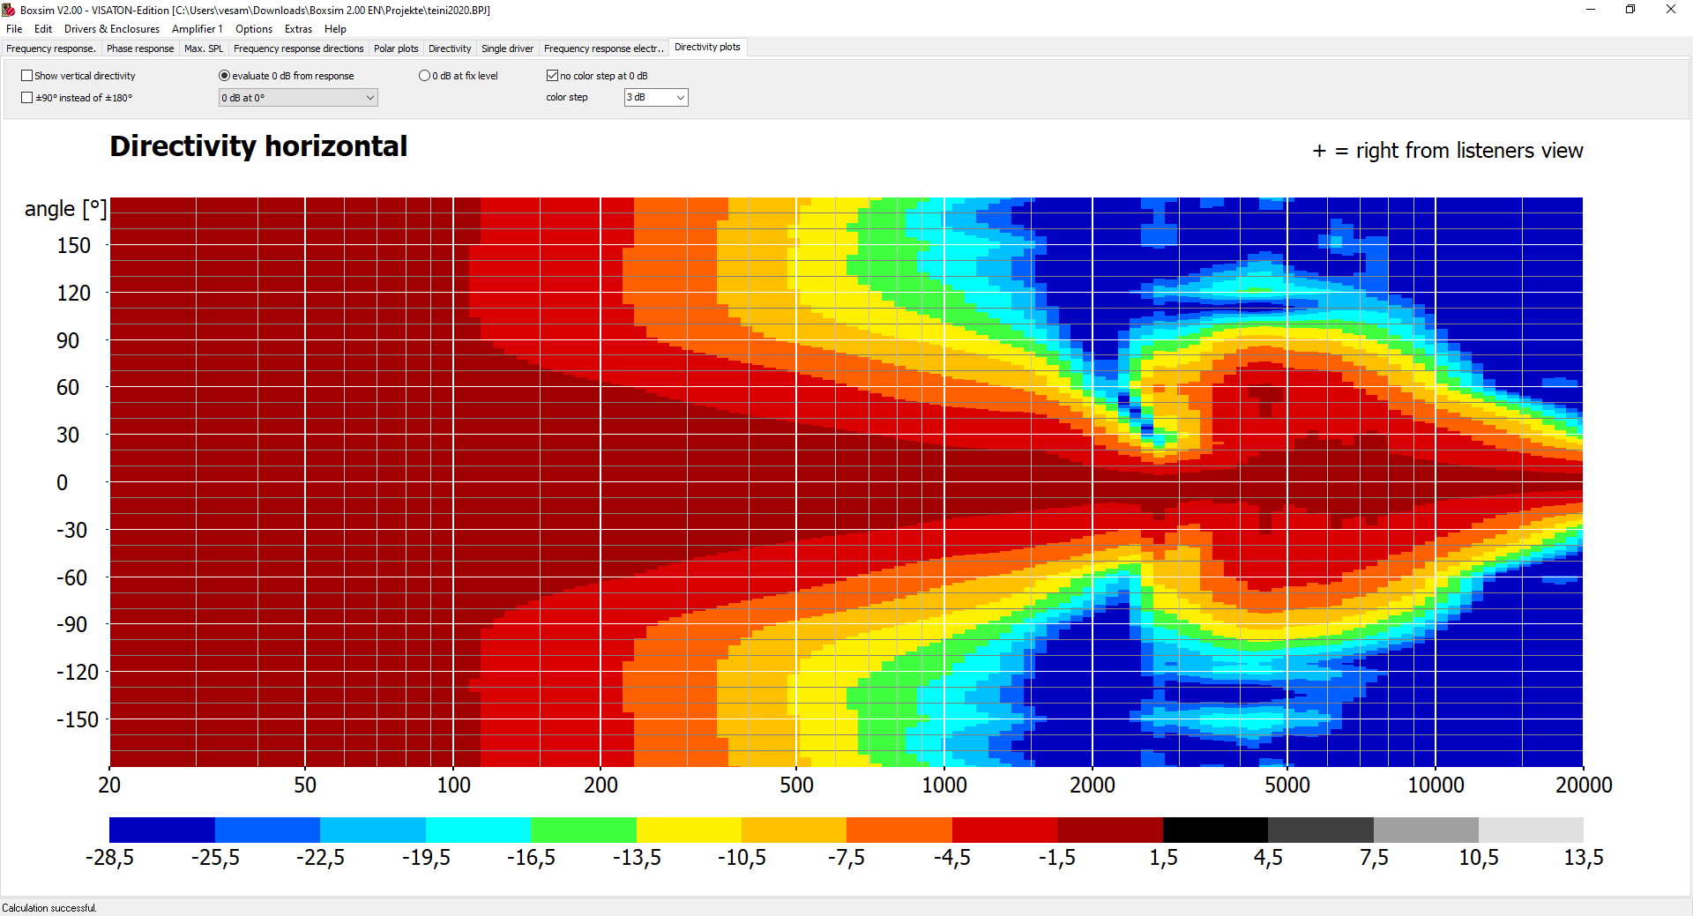Click the 1000 frequency axis label
This screenshot has height=916, width=1693.
coord(944,785)
